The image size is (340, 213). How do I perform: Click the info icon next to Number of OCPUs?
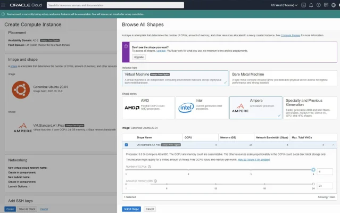[149, 167]
